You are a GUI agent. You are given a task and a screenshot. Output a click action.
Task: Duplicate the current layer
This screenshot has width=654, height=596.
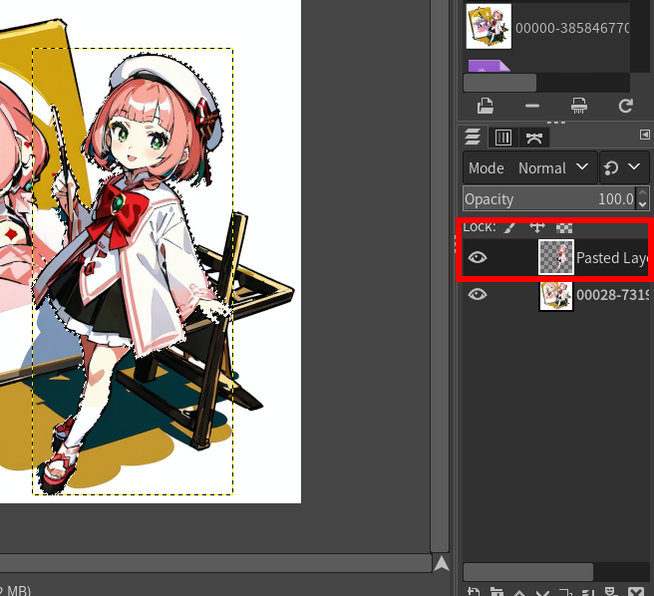click(x=565, y=591)
